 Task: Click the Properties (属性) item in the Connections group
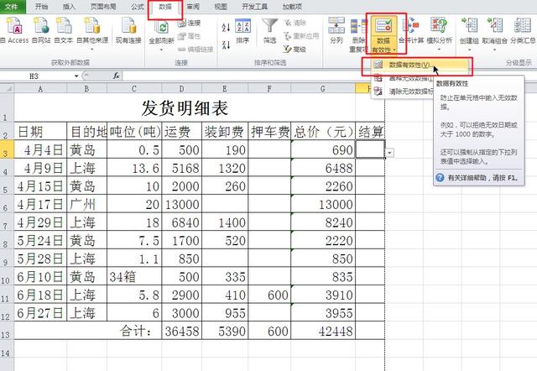pyautogui.click(x=189, y=36)
